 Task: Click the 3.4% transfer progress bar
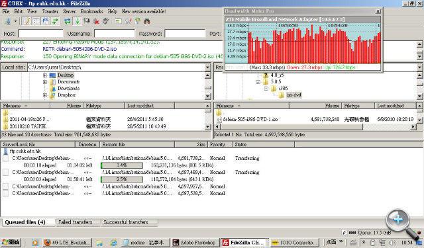point(122,165)
